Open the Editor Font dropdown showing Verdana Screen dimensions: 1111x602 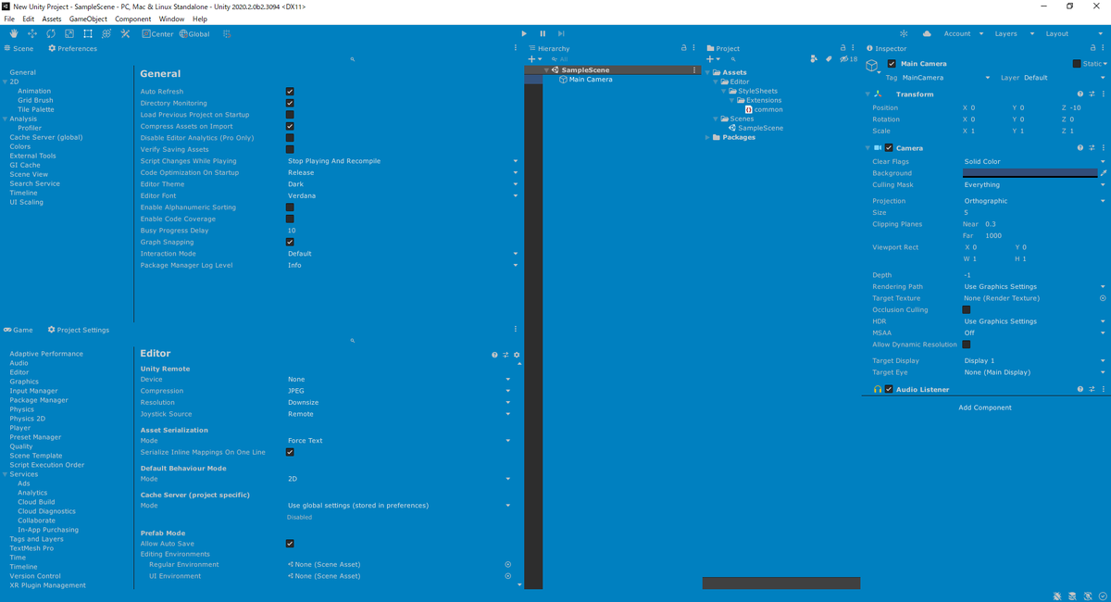click(402, 195)
